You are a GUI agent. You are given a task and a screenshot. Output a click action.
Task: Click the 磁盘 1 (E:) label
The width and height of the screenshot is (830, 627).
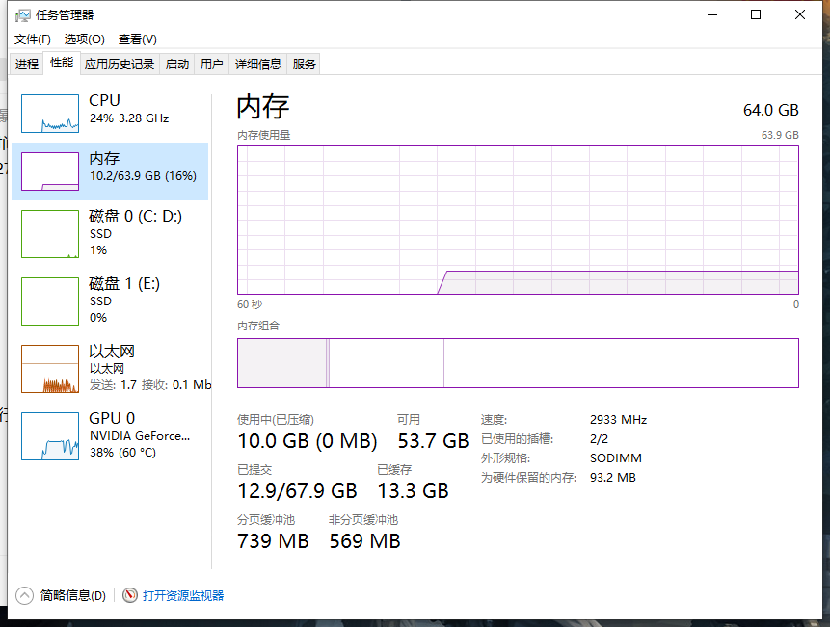click(124, 284)
